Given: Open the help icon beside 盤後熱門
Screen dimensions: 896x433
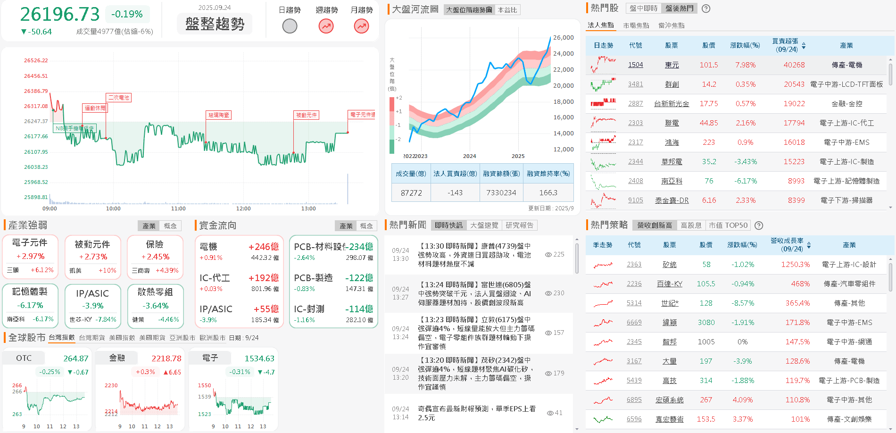Looking at the screenshot, I should click(x=705, y=8).
